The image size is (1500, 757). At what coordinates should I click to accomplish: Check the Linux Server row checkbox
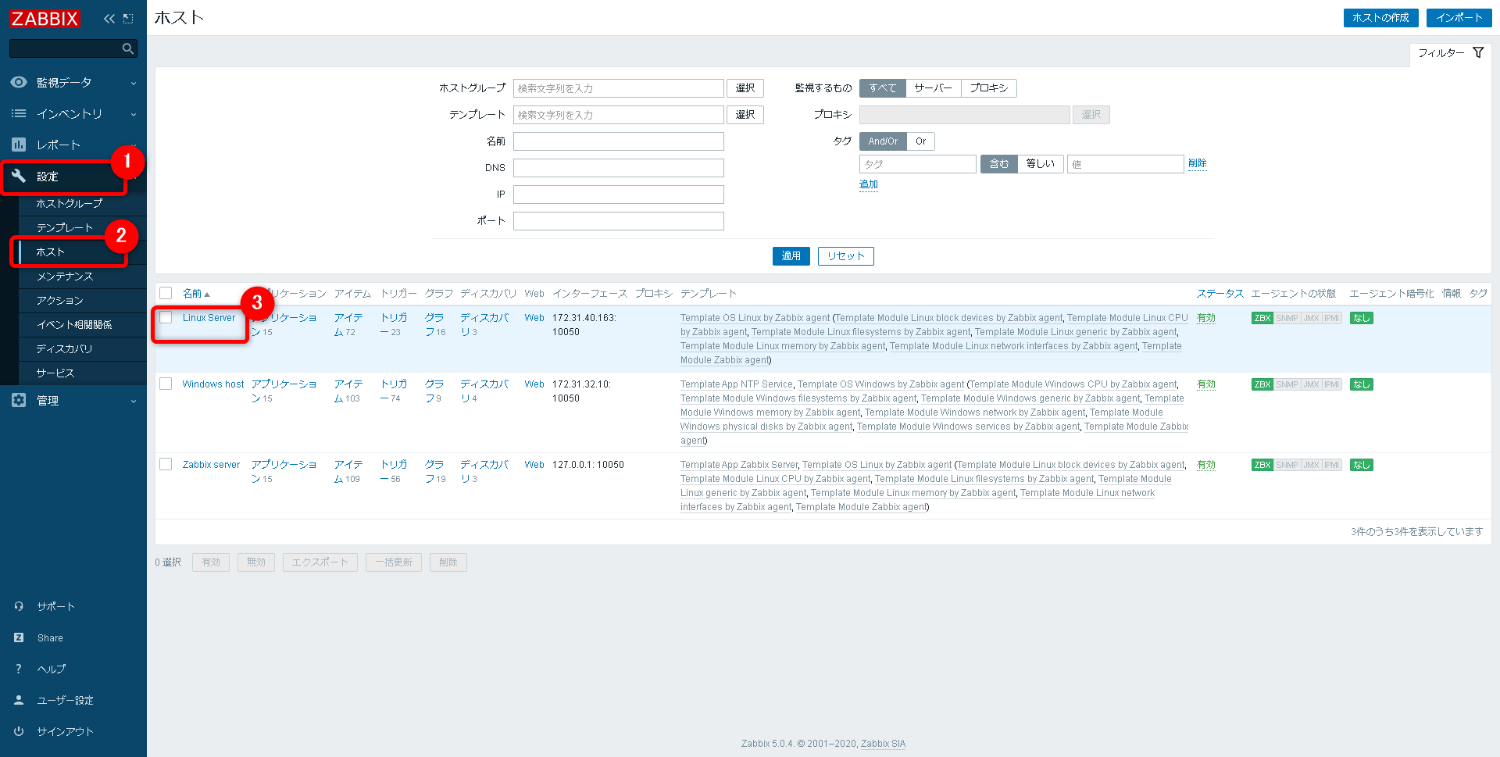pos(166,317)
